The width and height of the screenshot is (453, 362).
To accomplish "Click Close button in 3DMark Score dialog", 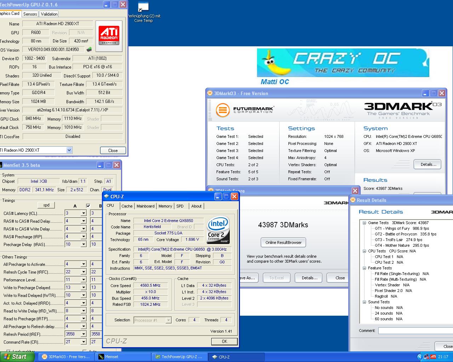I will tap(338, 278).
